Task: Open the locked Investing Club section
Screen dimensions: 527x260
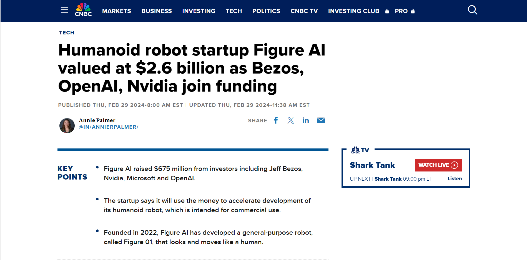Action: pyautogui.click(x=354, y=11)
